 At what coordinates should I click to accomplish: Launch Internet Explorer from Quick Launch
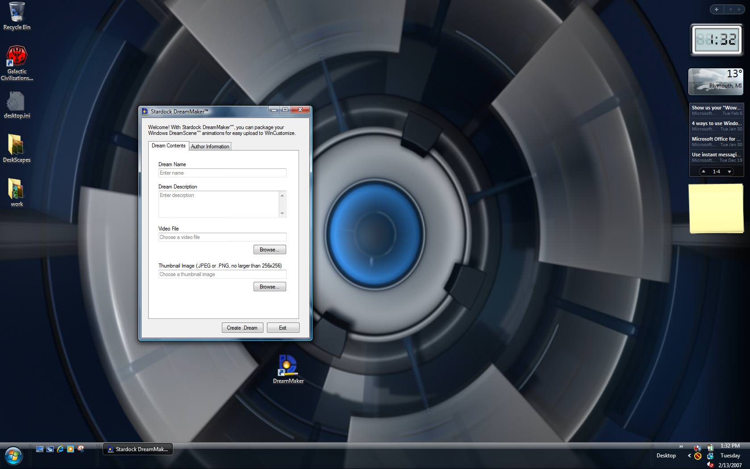click(x=60, y=449)
